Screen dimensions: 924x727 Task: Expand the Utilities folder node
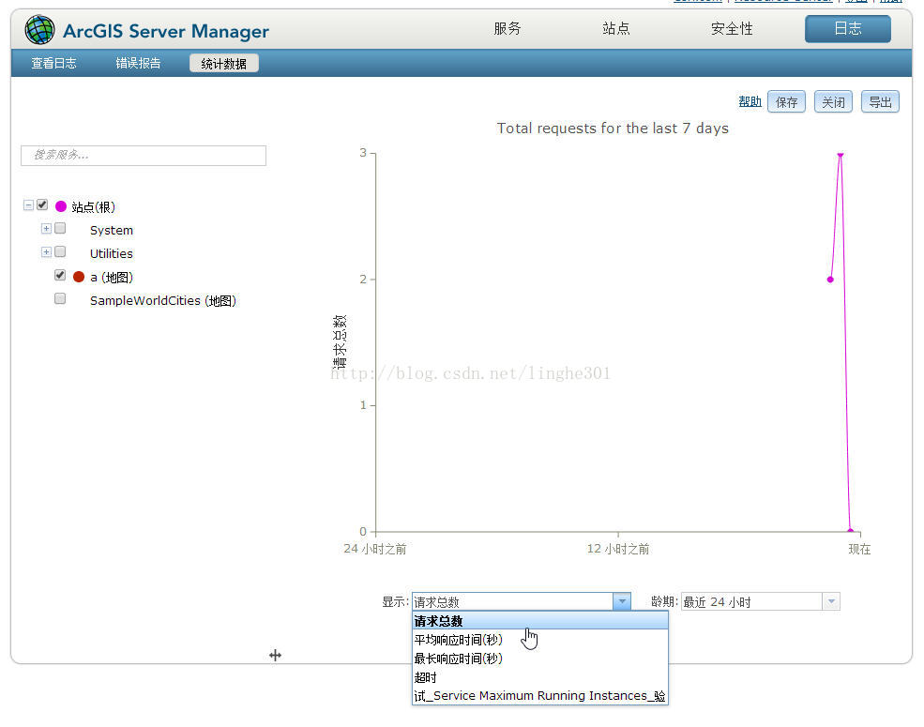click(x=46, y=252)
